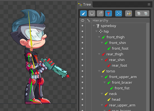Select the Tree panel tab

[85, 5]
